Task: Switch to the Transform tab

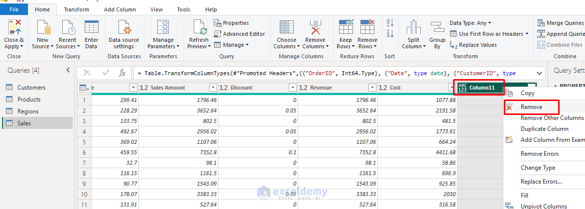Action: [77, 9]
